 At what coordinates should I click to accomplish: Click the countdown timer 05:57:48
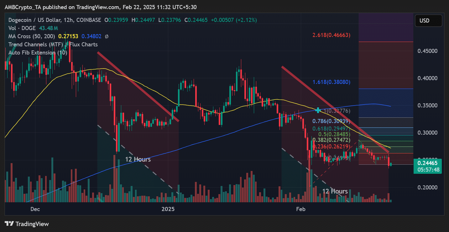tap(428, 170)
